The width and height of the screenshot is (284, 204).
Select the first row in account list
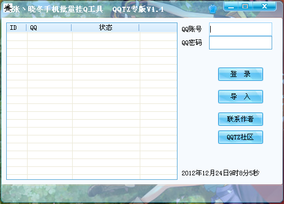pos(92,37)
